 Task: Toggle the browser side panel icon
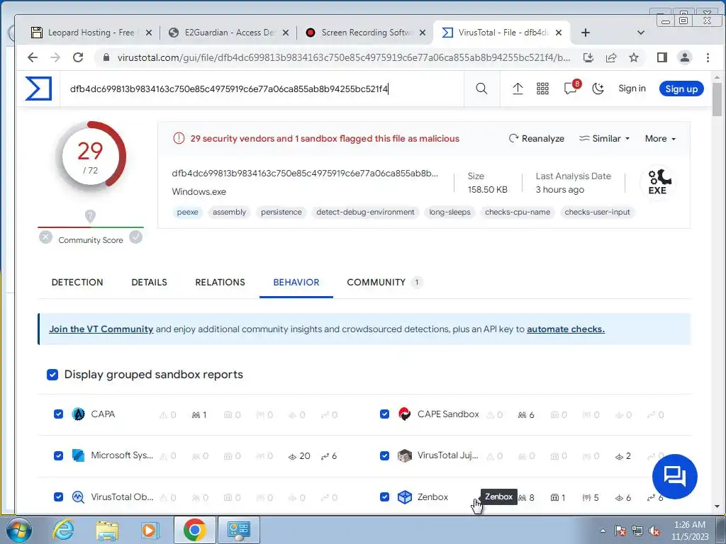tap(662, 57)
